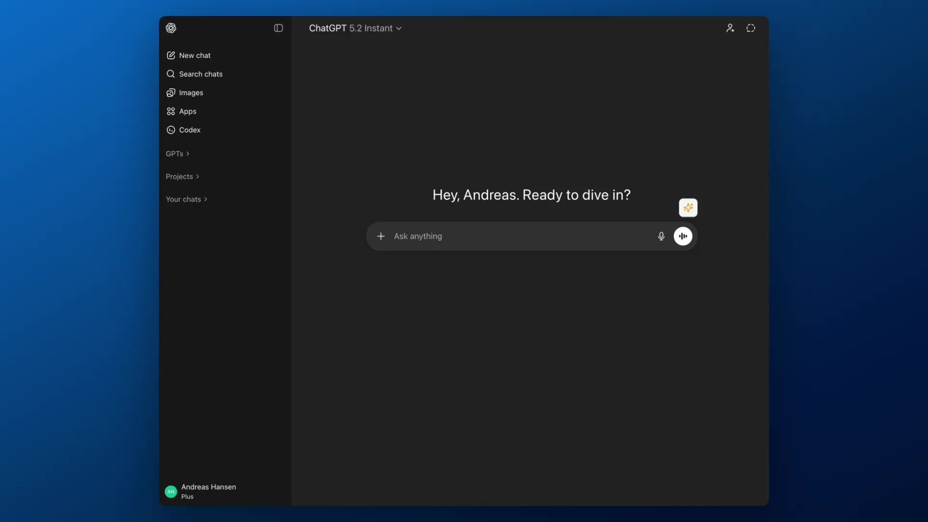Viewport: 928px width, 522px height.
Task: Click the AN profile avatar
Action: [171, 492]
